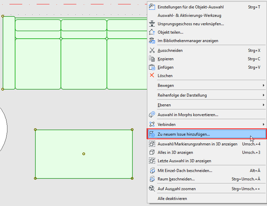Click 'Ursprungsgeschoss neu verknüpfen...' label text

191,24
